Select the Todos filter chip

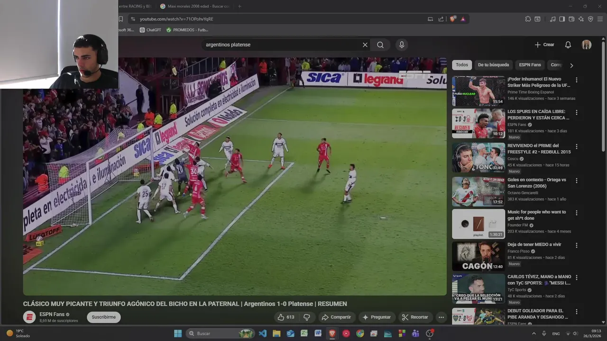coord(462,65)
